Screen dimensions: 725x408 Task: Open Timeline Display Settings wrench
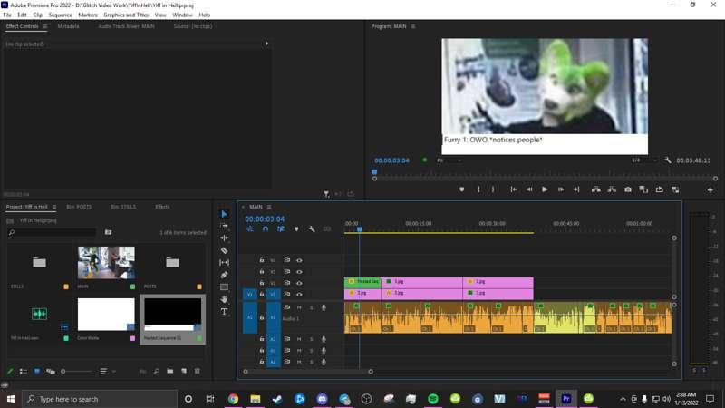312,229
